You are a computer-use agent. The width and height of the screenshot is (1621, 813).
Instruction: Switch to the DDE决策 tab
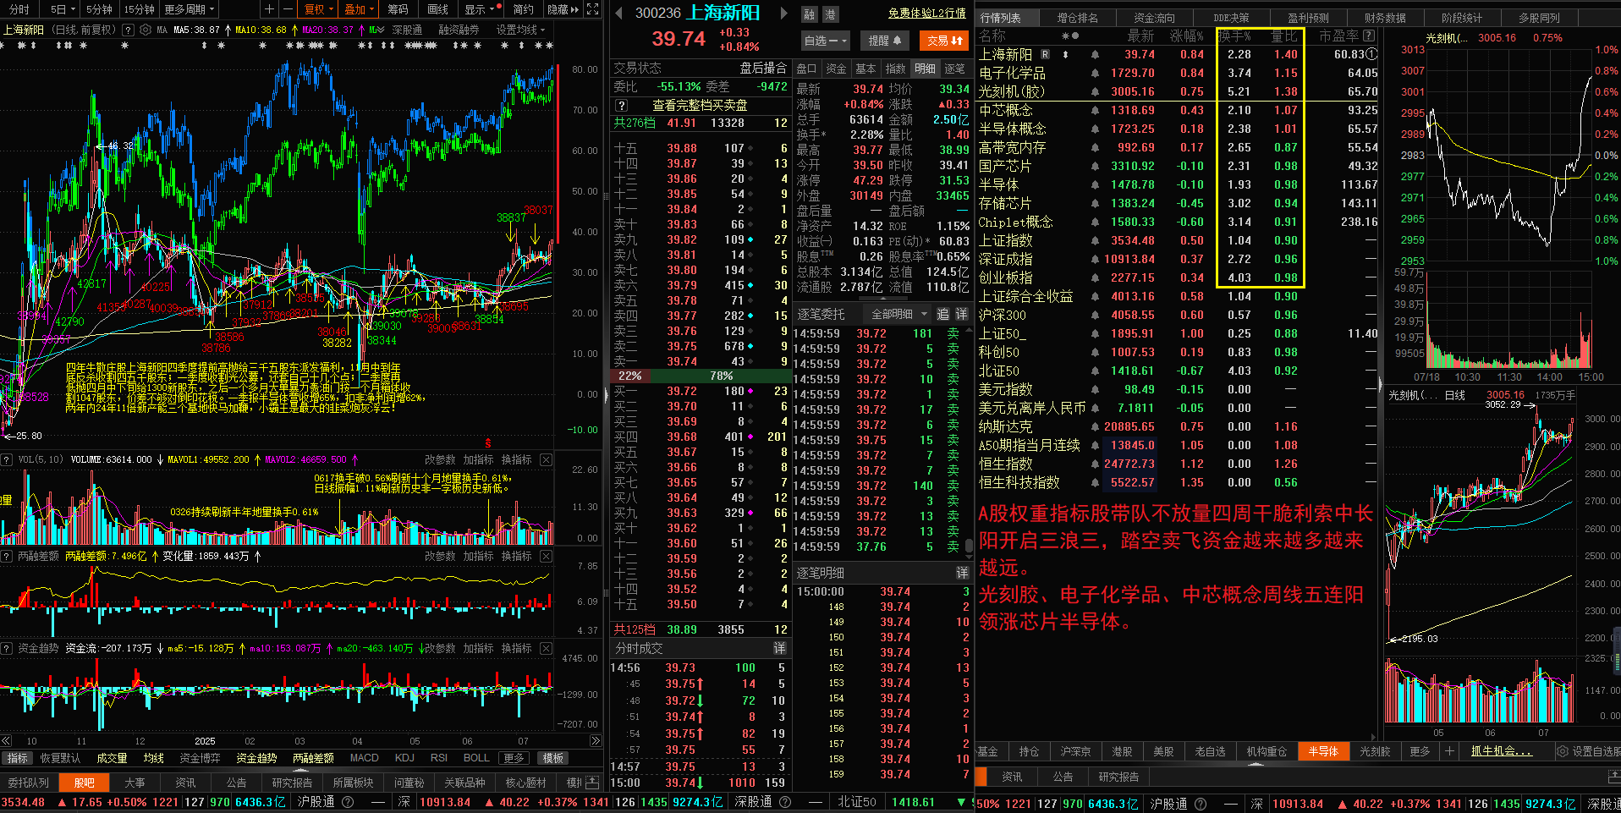click(1230, 18)
